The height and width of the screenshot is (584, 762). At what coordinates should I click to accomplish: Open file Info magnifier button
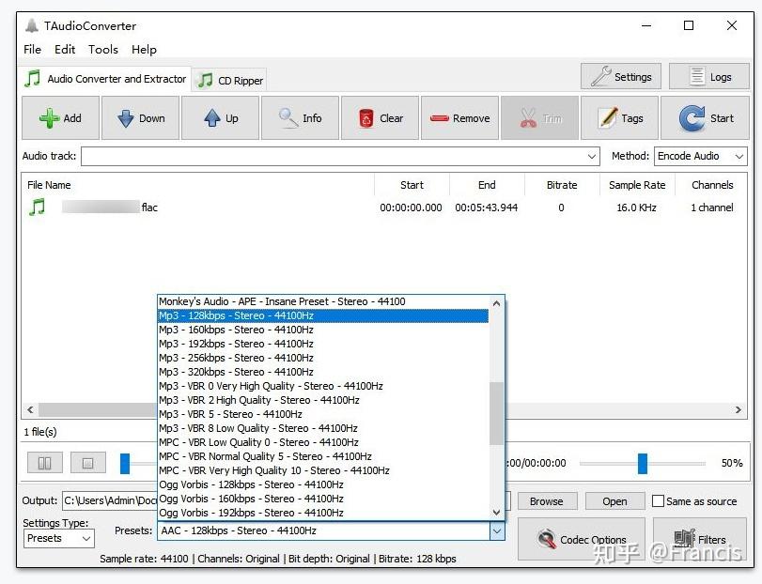pyautogui.click(x=300, y=118)
